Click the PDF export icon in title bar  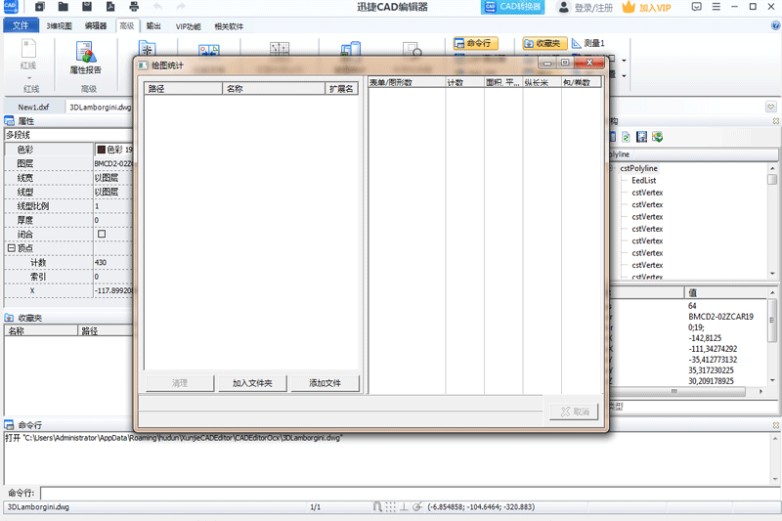[x=110, y=7]
